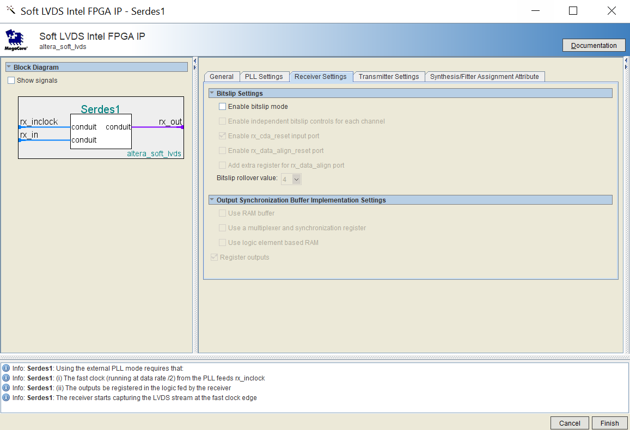Click the Soft LVDS Intel FPGA IP header title

[92, 36]
